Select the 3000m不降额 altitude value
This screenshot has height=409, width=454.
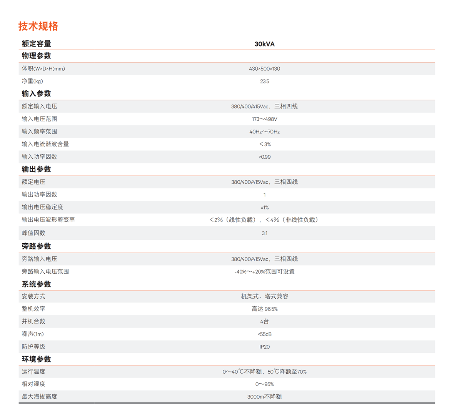click(264, 397)
